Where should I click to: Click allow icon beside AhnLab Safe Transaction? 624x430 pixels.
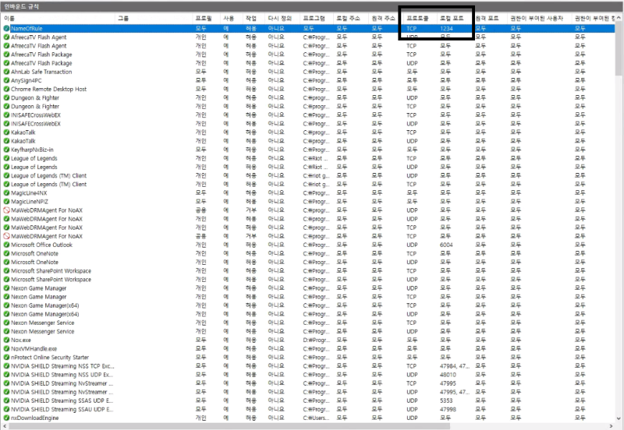(x=6, y=72)
